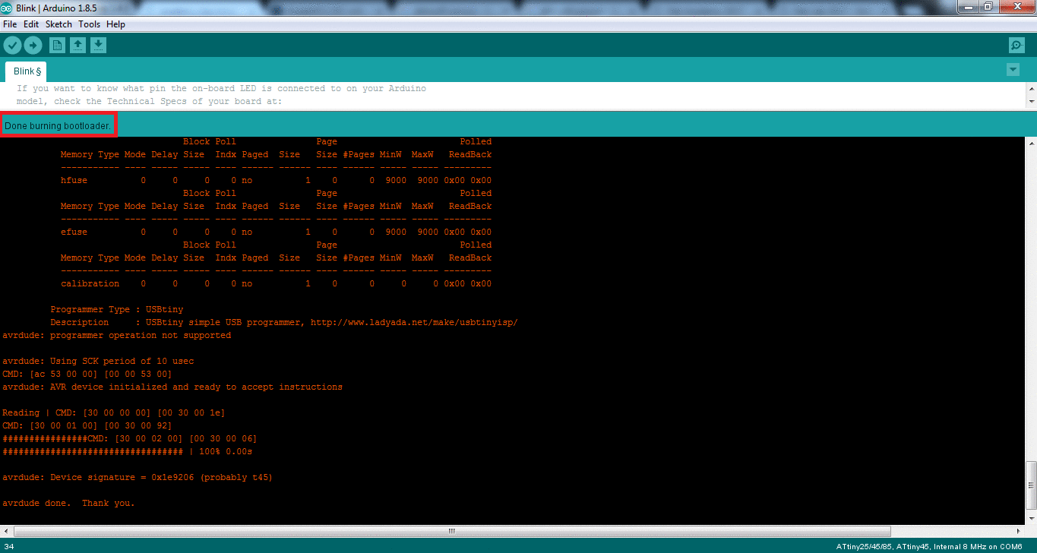This screenshot has height=553, width=1037.
Task: Click the efuse memory type row
Action: pyautogui.click(x=276, y=232)
